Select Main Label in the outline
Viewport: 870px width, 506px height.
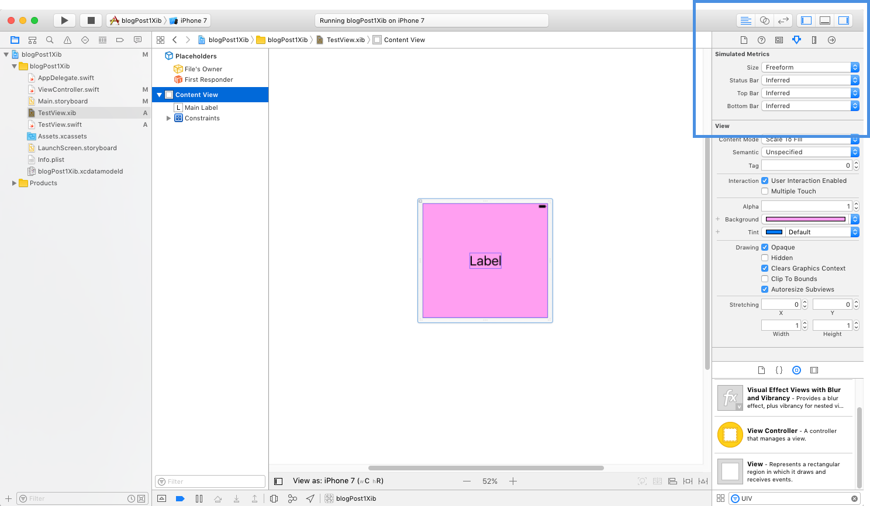point(202,107)
